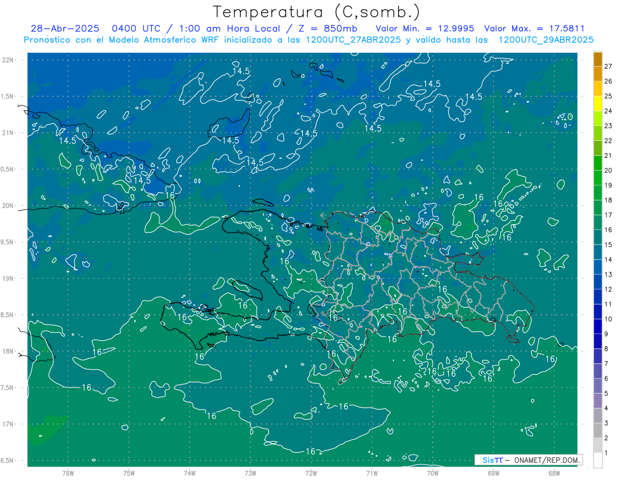Click the "26" label on the color scale
622x480 pixels.
click(609, 81)
